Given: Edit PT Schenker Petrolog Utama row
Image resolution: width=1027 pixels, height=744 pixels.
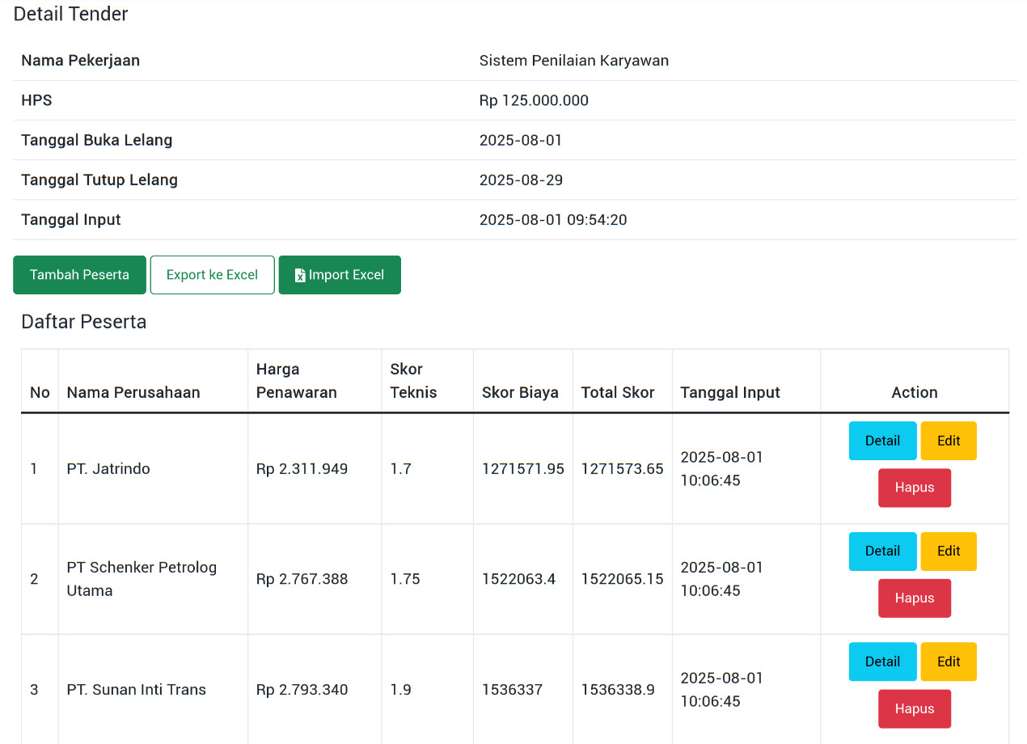Looking at the screenshot, I should pyautogui.click(x=949, y=552).
